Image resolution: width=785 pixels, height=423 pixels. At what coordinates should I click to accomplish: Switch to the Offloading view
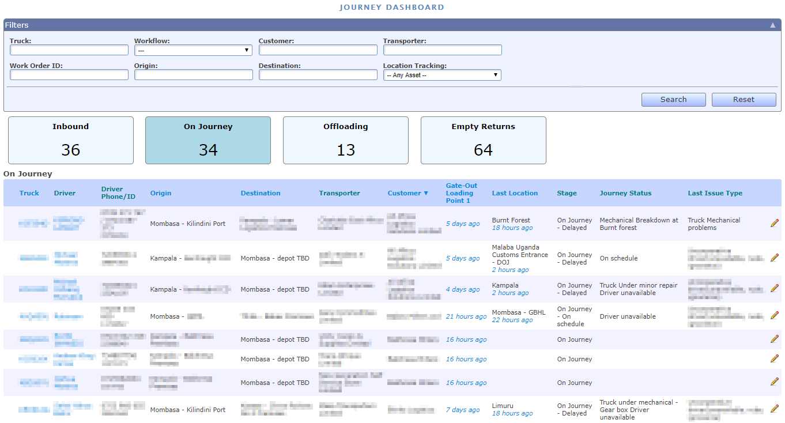[345, 140]
